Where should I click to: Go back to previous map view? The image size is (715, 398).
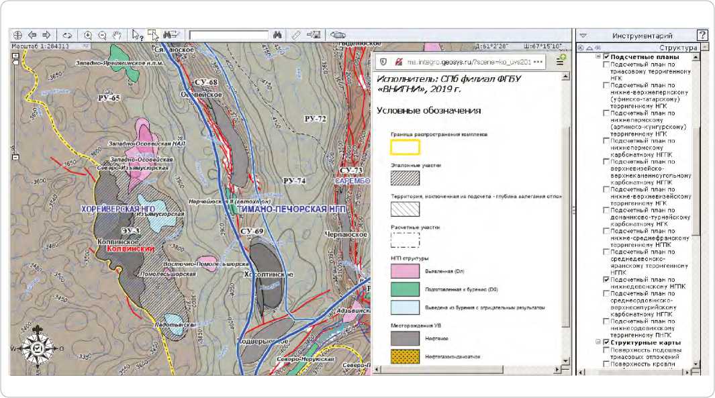coord(33,35)
